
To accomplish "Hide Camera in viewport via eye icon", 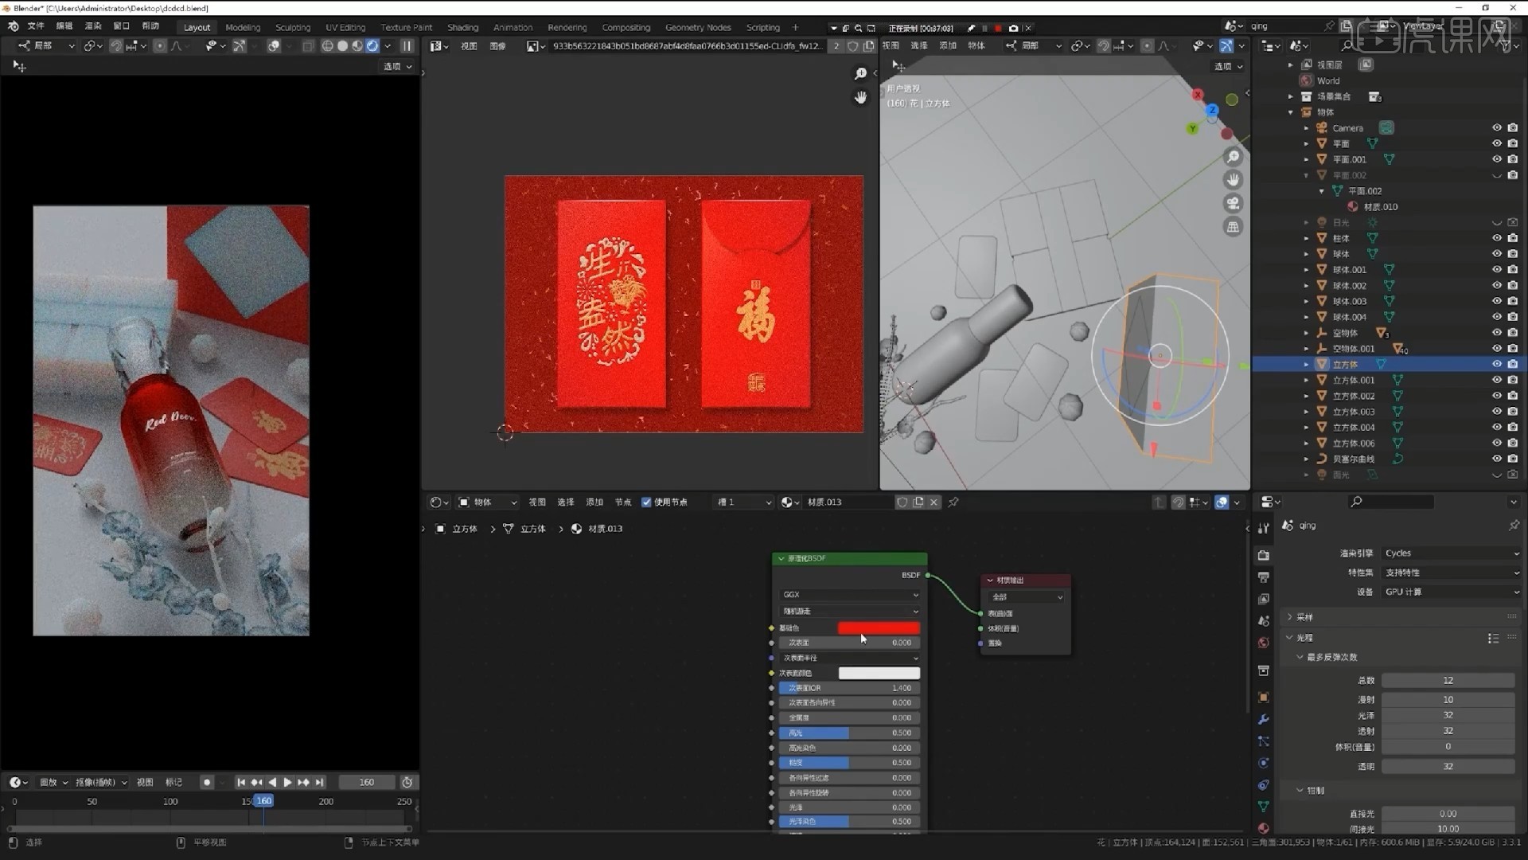I will pos(1496,127).
